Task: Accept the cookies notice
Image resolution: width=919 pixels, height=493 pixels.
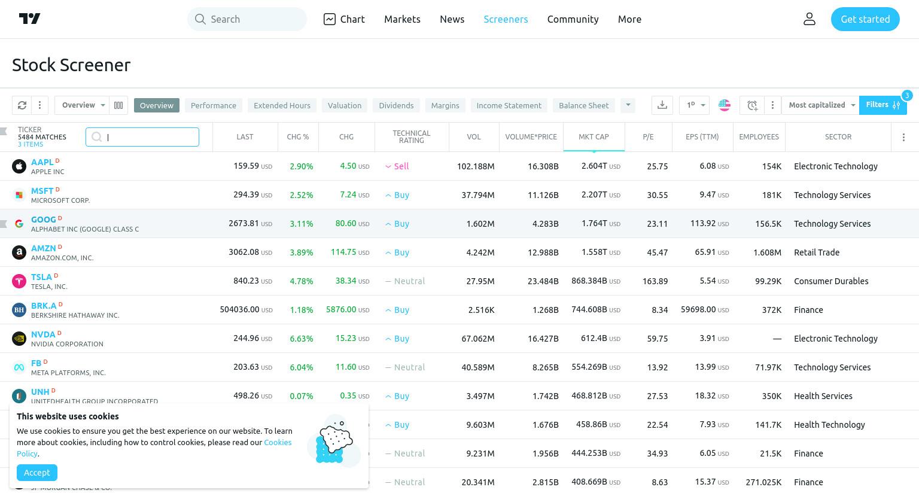Action: point(37,473)
